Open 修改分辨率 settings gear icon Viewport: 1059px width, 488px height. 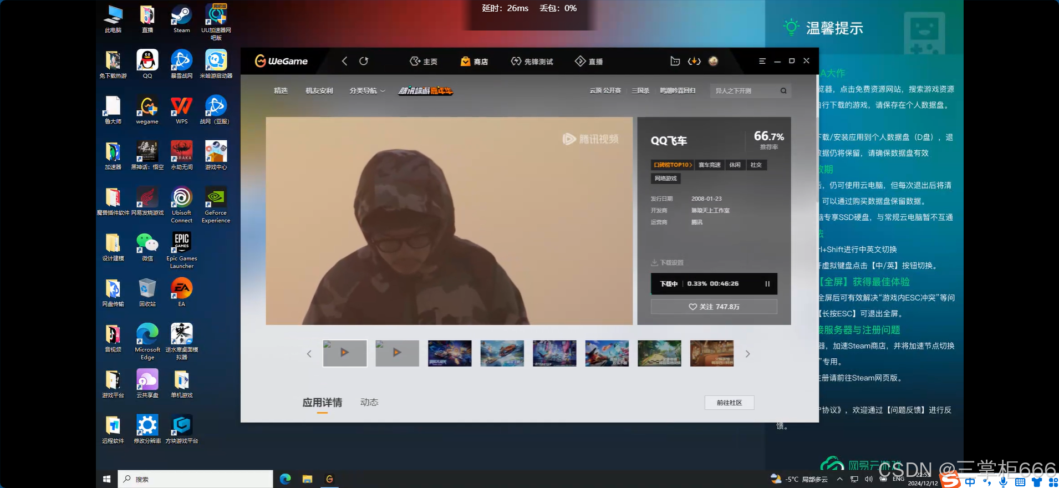pos(147,429)
